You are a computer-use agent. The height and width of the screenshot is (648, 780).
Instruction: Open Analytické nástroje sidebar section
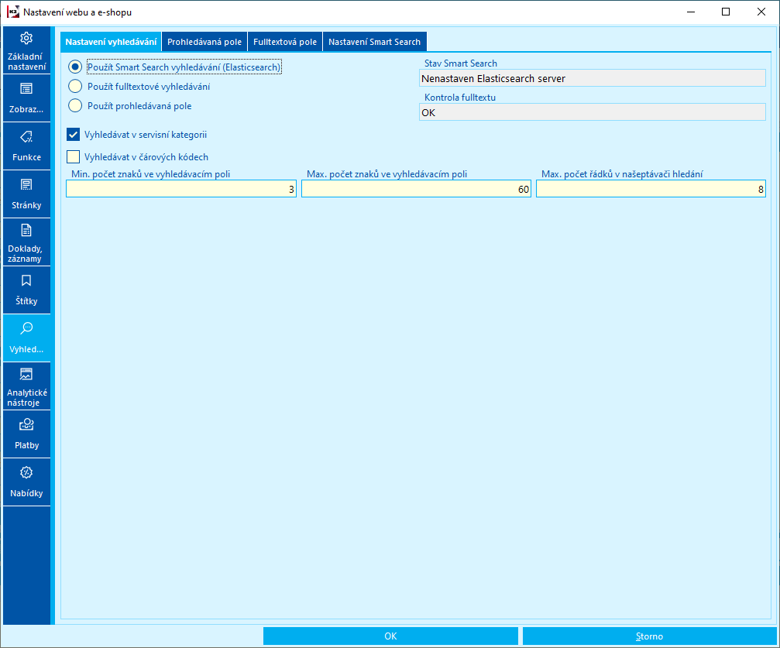[26, 386]
